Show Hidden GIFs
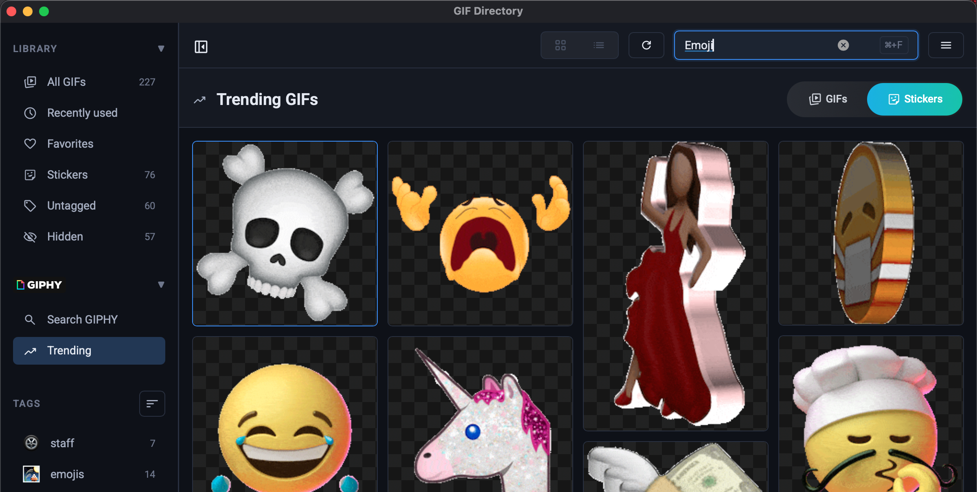The height and width of the screenshot is (492, 977). click(x=89, y=236)
